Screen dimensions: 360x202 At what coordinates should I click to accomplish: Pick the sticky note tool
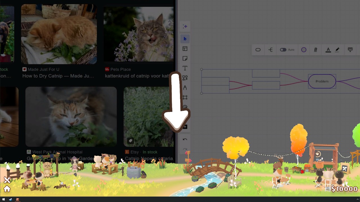tap(185, 58)
